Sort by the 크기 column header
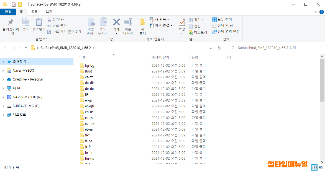Screen dimensions: 325x171 click(228, 57)
